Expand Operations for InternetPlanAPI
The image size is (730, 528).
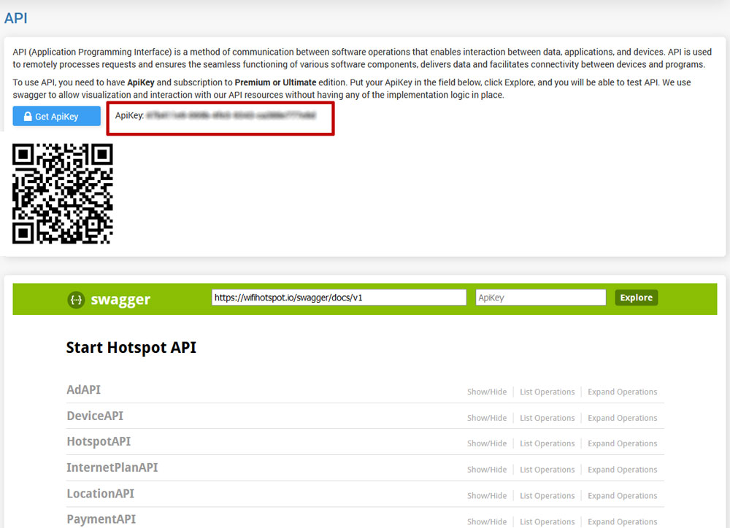(622, 470)
